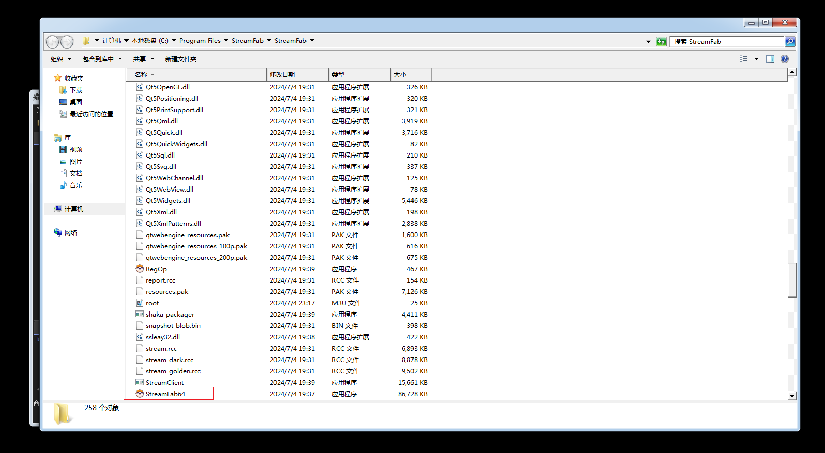Select the file Qt5QuickWidgets.dll
The height and width of the screenshot is (453, 825).
[x=176, y=144]
